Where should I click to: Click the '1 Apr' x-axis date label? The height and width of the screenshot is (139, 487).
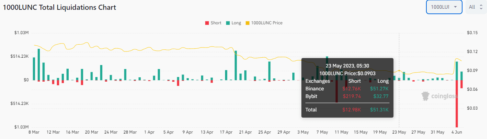149,132
